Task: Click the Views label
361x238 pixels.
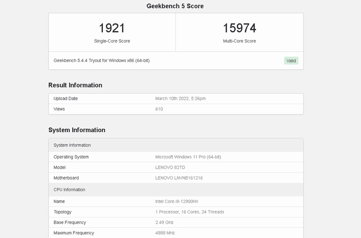Action: (x=59, y=109)
